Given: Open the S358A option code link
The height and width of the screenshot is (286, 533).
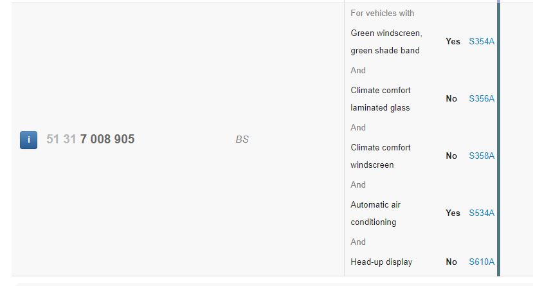Looking at the screenshot, I should coord(482,156).
